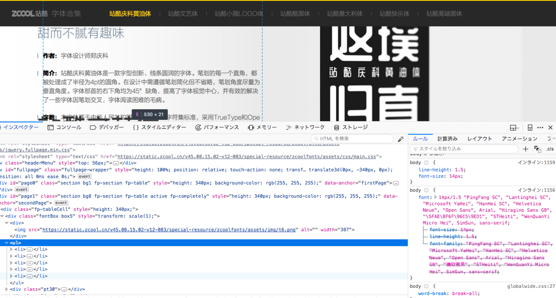Image resolution: width=556 pixels, height=298 pixels.
Task: Expand the div class pt30 node
Action: (6, 290)
